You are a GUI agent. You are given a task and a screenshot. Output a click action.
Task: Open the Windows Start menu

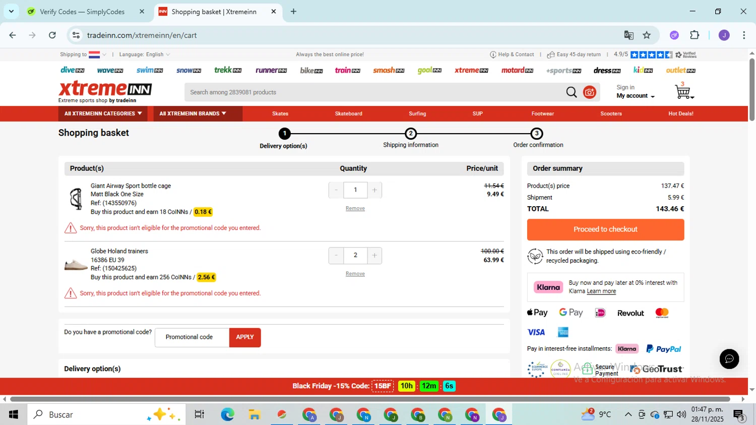pos(14,414)
